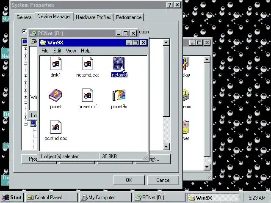Click the Win9X taskbar button
This screenshot has width=271, height=203.
click(x=213, y=198)
